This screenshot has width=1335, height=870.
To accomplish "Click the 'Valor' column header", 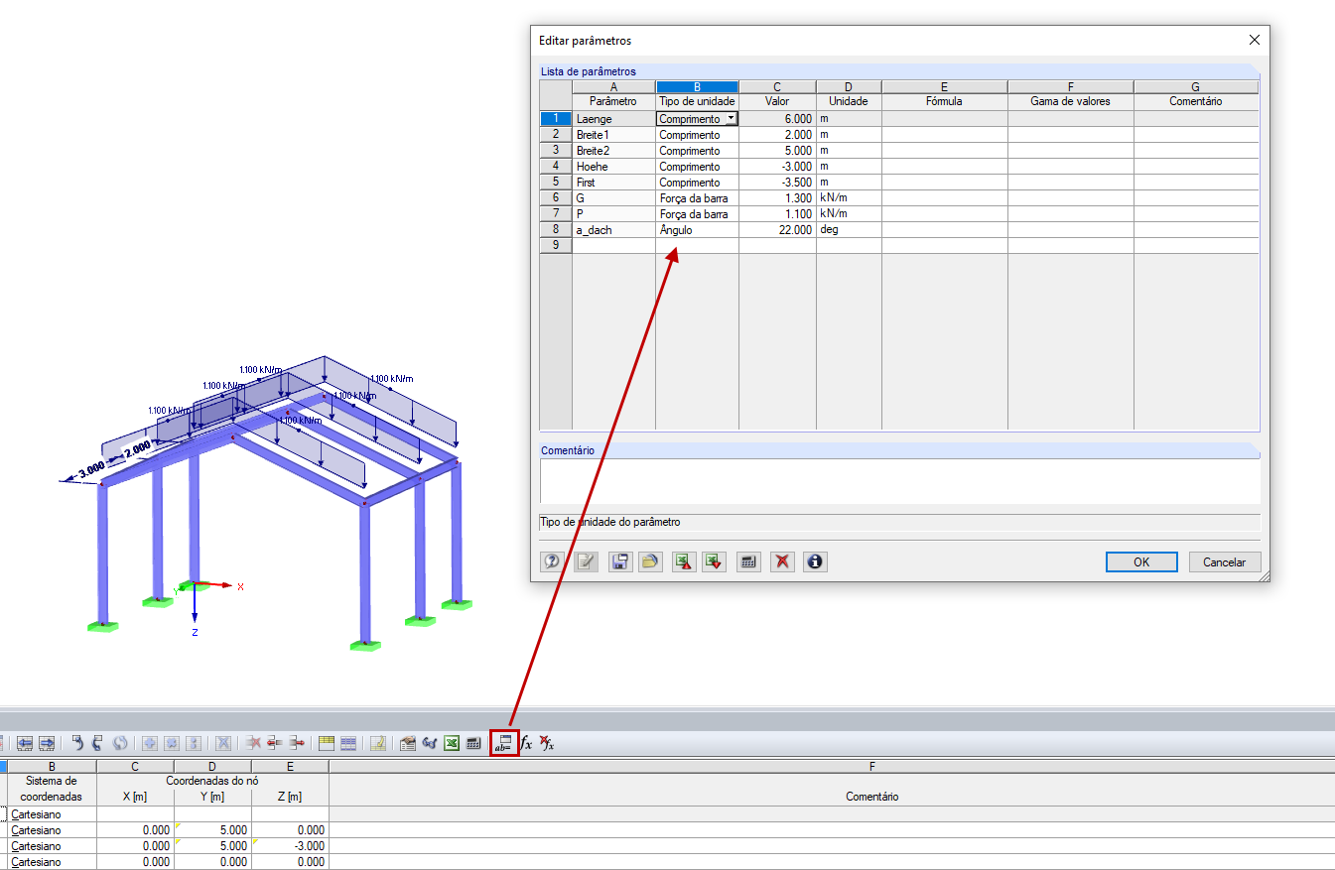I will click(x=777, y=101).
